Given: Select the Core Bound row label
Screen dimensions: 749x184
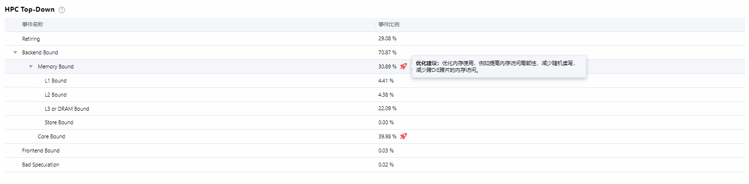Looking at the screenshot, I should pos(51,136).
